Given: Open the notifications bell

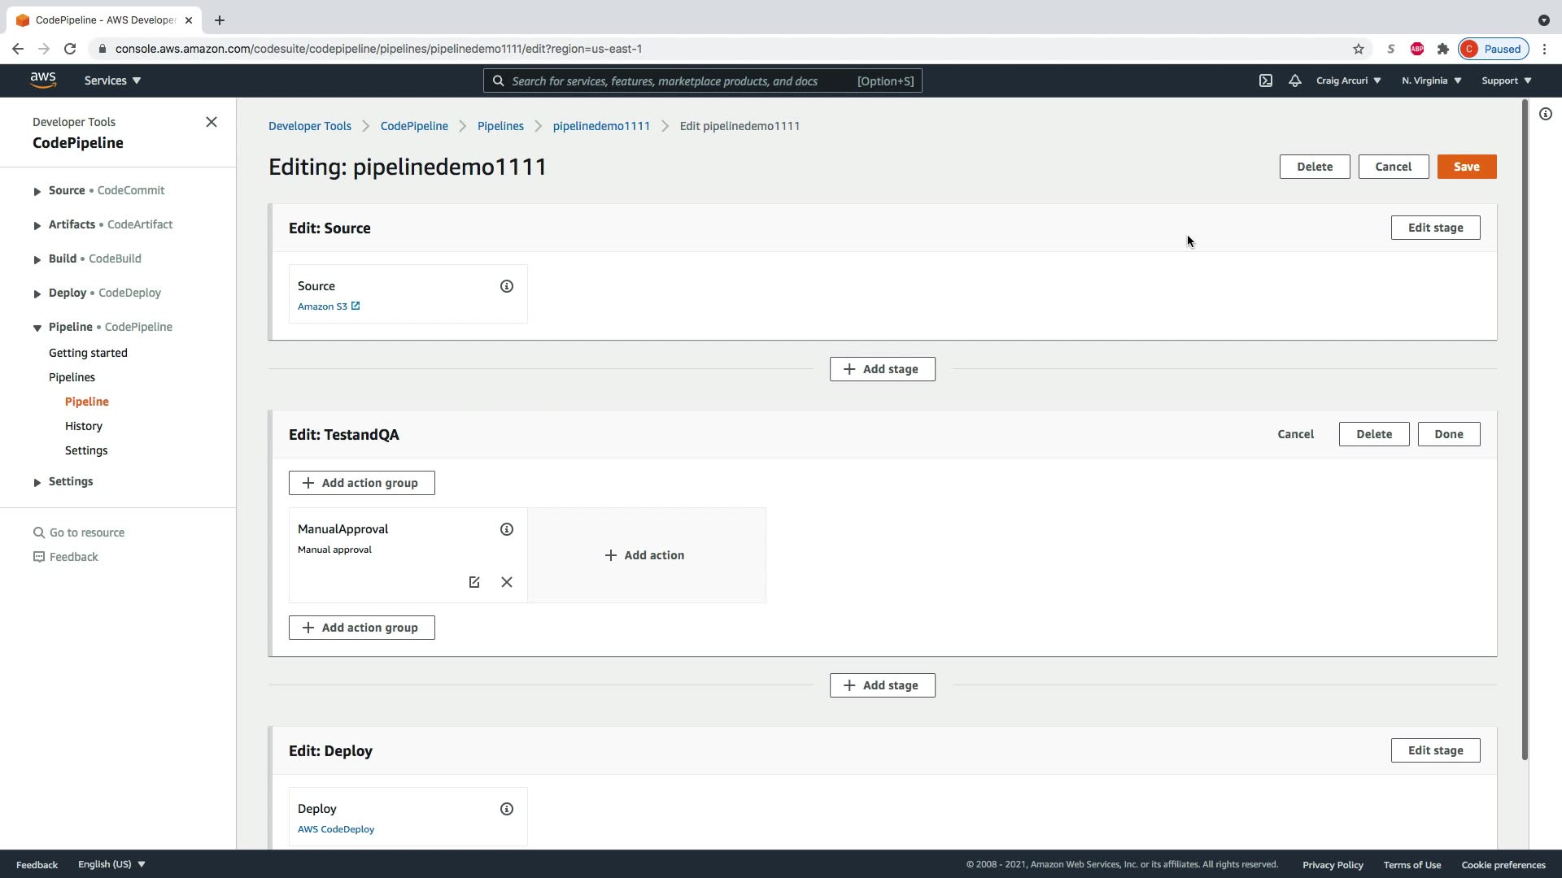Looking at the screenshot, I should coord(1294,80).
